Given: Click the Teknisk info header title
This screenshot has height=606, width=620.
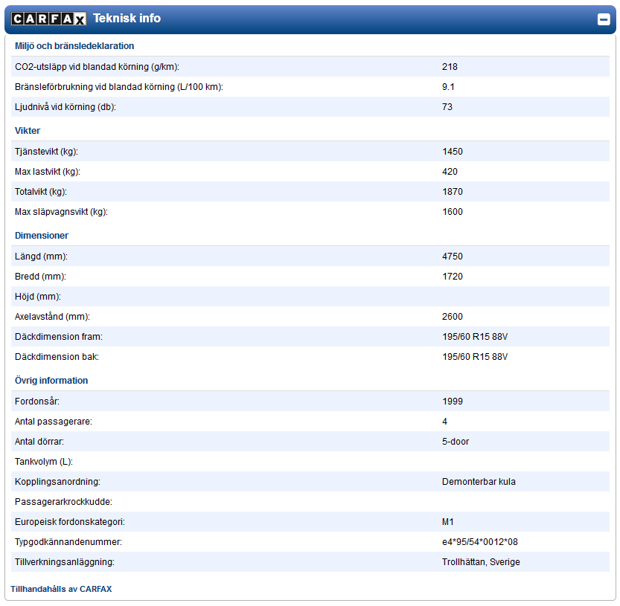Looking at the screenshot, I should tap(127, 18).
